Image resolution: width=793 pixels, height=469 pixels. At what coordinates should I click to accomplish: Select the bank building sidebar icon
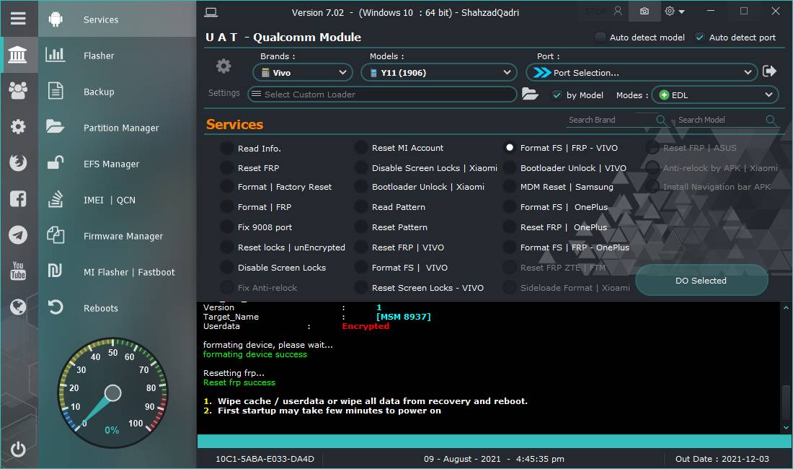18,55
